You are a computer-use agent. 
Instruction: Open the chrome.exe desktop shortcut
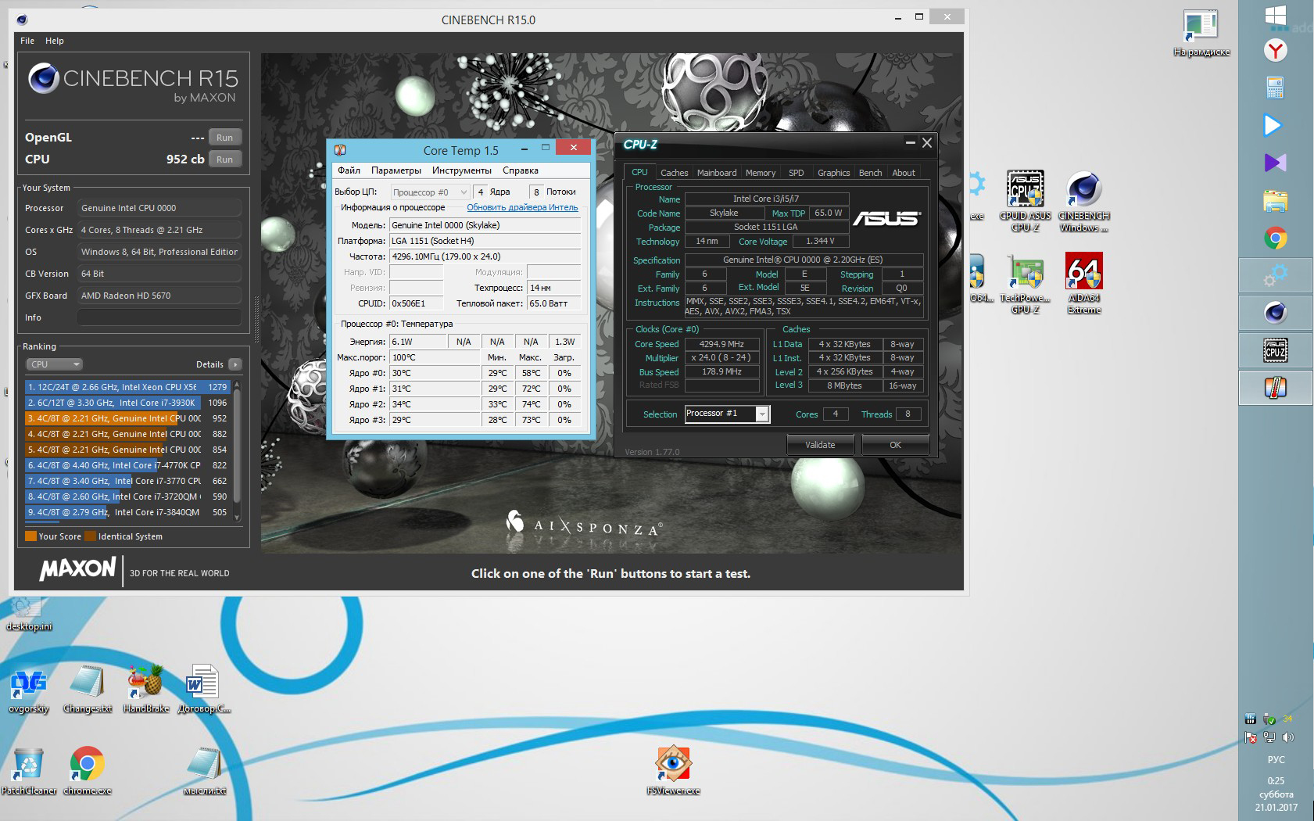(x=88, y=771)
